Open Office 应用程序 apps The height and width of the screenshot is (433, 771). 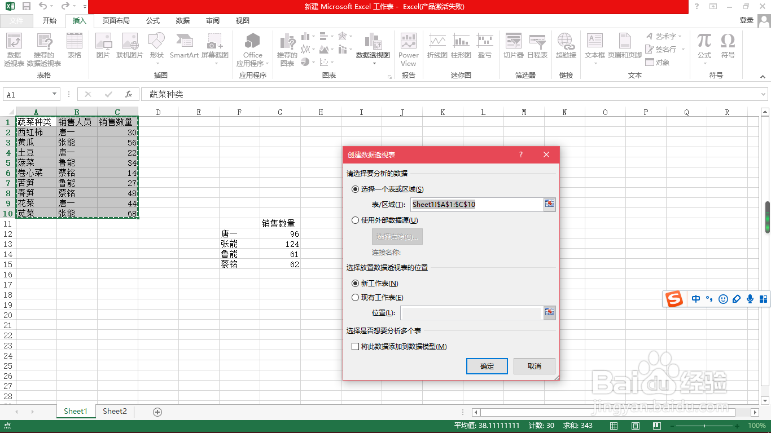coord(253,50)
